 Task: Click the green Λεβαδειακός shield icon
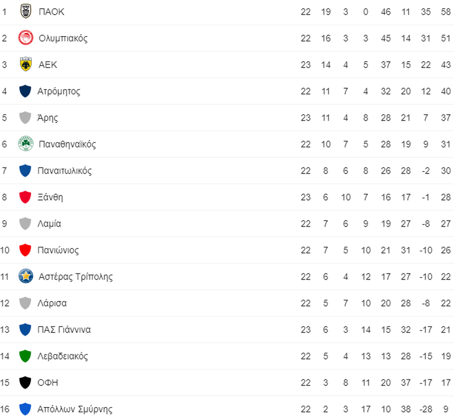(25, 356)
